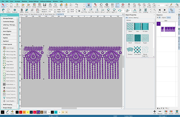Choose Ripple fill type
The width and height of the screenshot is (180, 117).
145,39
